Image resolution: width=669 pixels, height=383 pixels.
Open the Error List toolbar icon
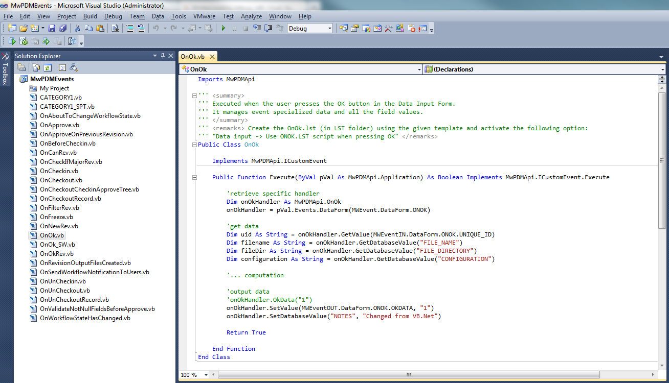pyautogui.click(x=411, y=29)
